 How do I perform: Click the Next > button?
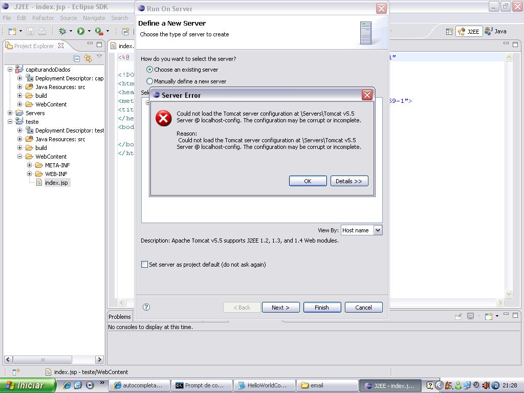click(x=281, y=308)
